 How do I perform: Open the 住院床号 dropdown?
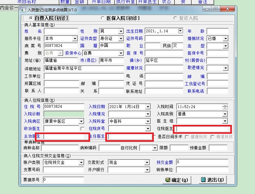[x=148, y=129]
